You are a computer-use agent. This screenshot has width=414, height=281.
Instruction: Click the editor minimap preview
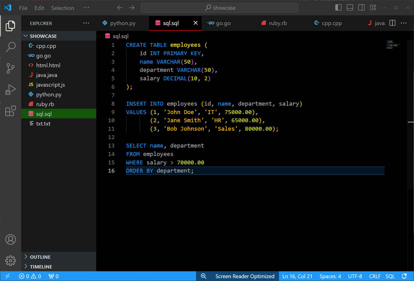point(393,45)
